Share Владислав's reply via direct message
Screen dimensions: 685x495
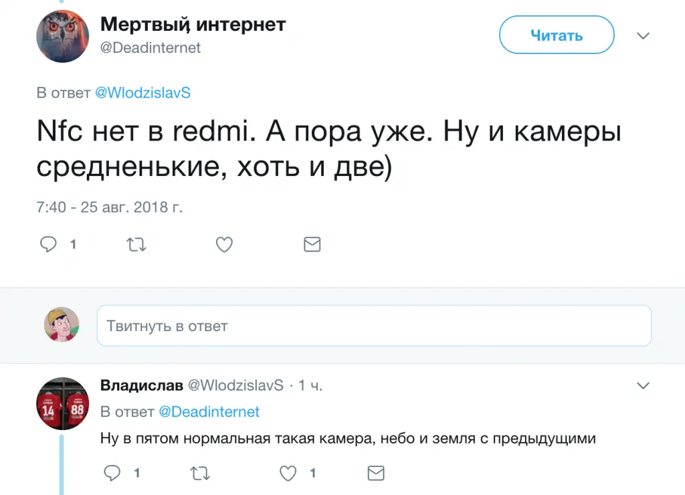[377, 474]
